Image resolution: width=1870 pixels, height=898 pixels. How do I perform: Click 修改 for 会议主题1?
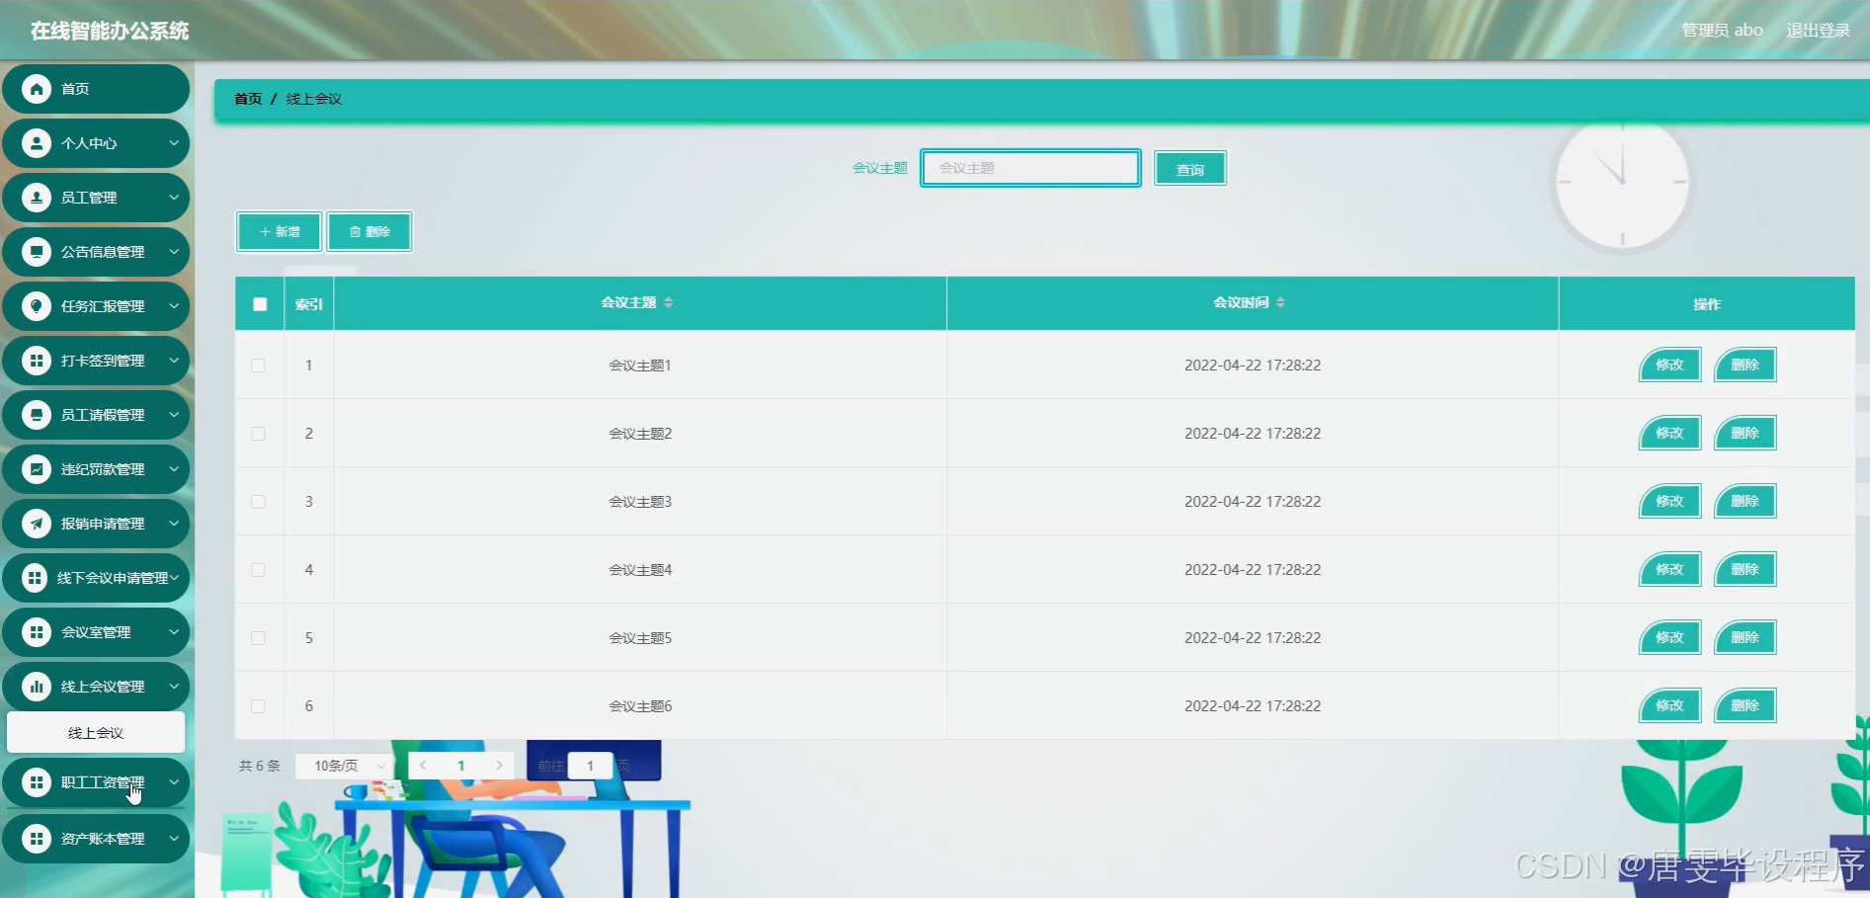click(x=1669, y=365)
